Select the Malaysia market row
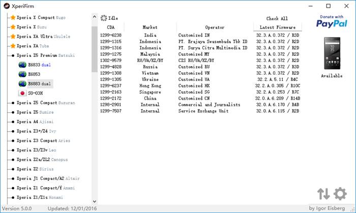Screen dimensions: 356x213 click(200, 54)
